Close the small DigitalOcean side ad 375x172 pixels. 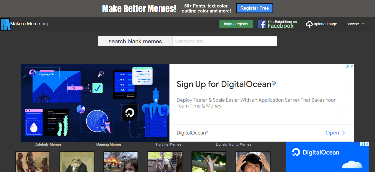point(367,144)
